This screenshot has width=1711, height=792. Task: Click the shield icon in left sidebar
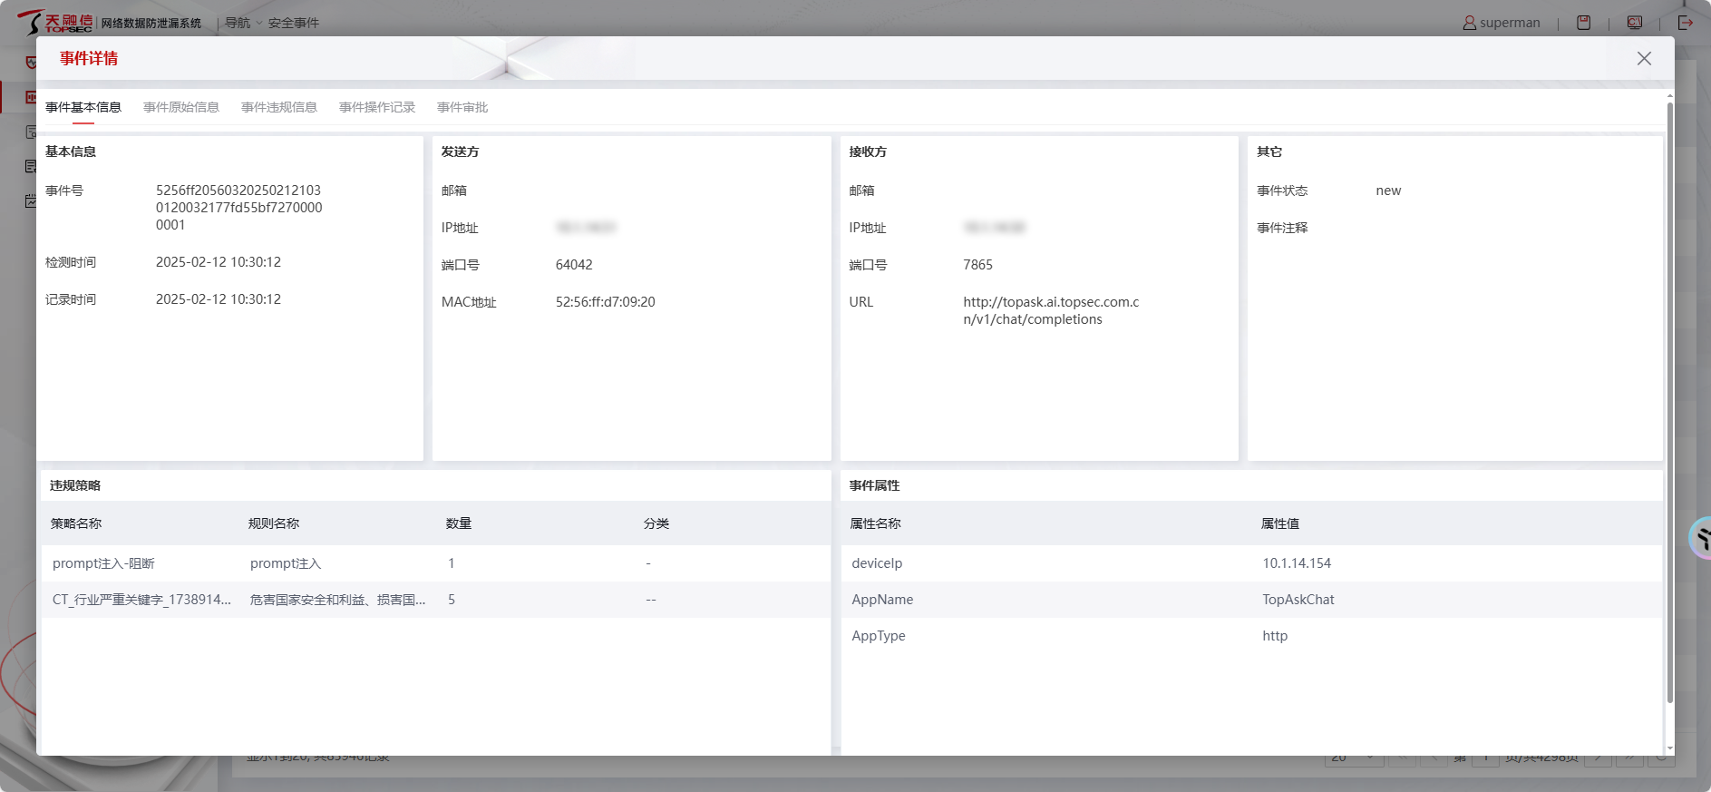tap(32, 63)
